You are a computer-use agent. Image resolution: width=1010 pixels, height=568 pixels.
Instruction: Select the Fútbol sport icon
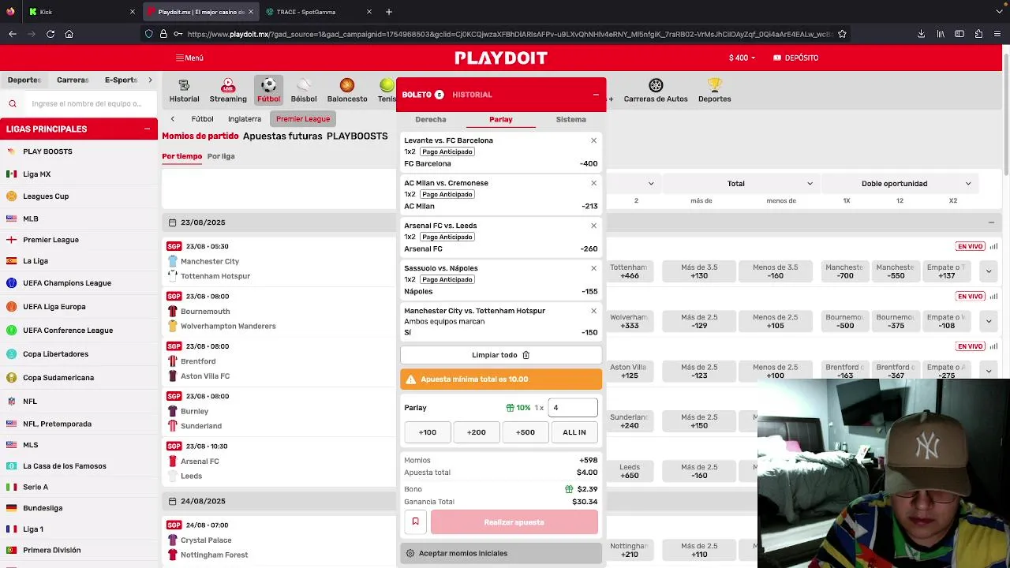pos(268,90)
